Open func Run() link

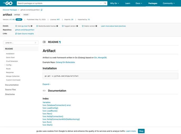coord(47,122)
